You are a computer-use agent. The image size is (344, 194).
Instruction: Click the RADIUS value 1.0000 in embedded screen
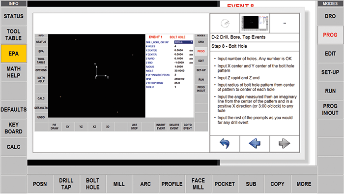(x=178, y=66)
